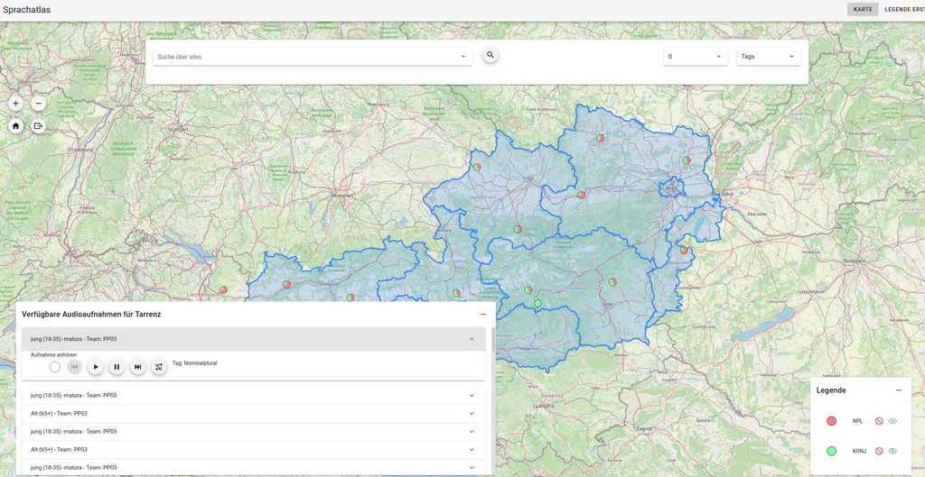Minimize the Verfügbare Audioaufnahmen panel
The height and width of the screenshot is (477, 925).
[483, 315]
